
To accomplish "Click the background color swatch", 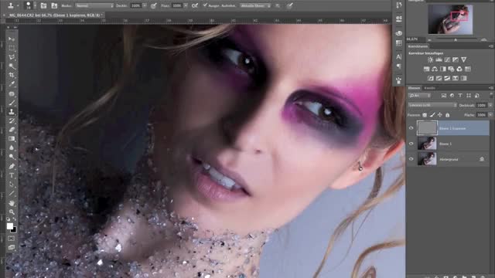I will coord(14,230).
